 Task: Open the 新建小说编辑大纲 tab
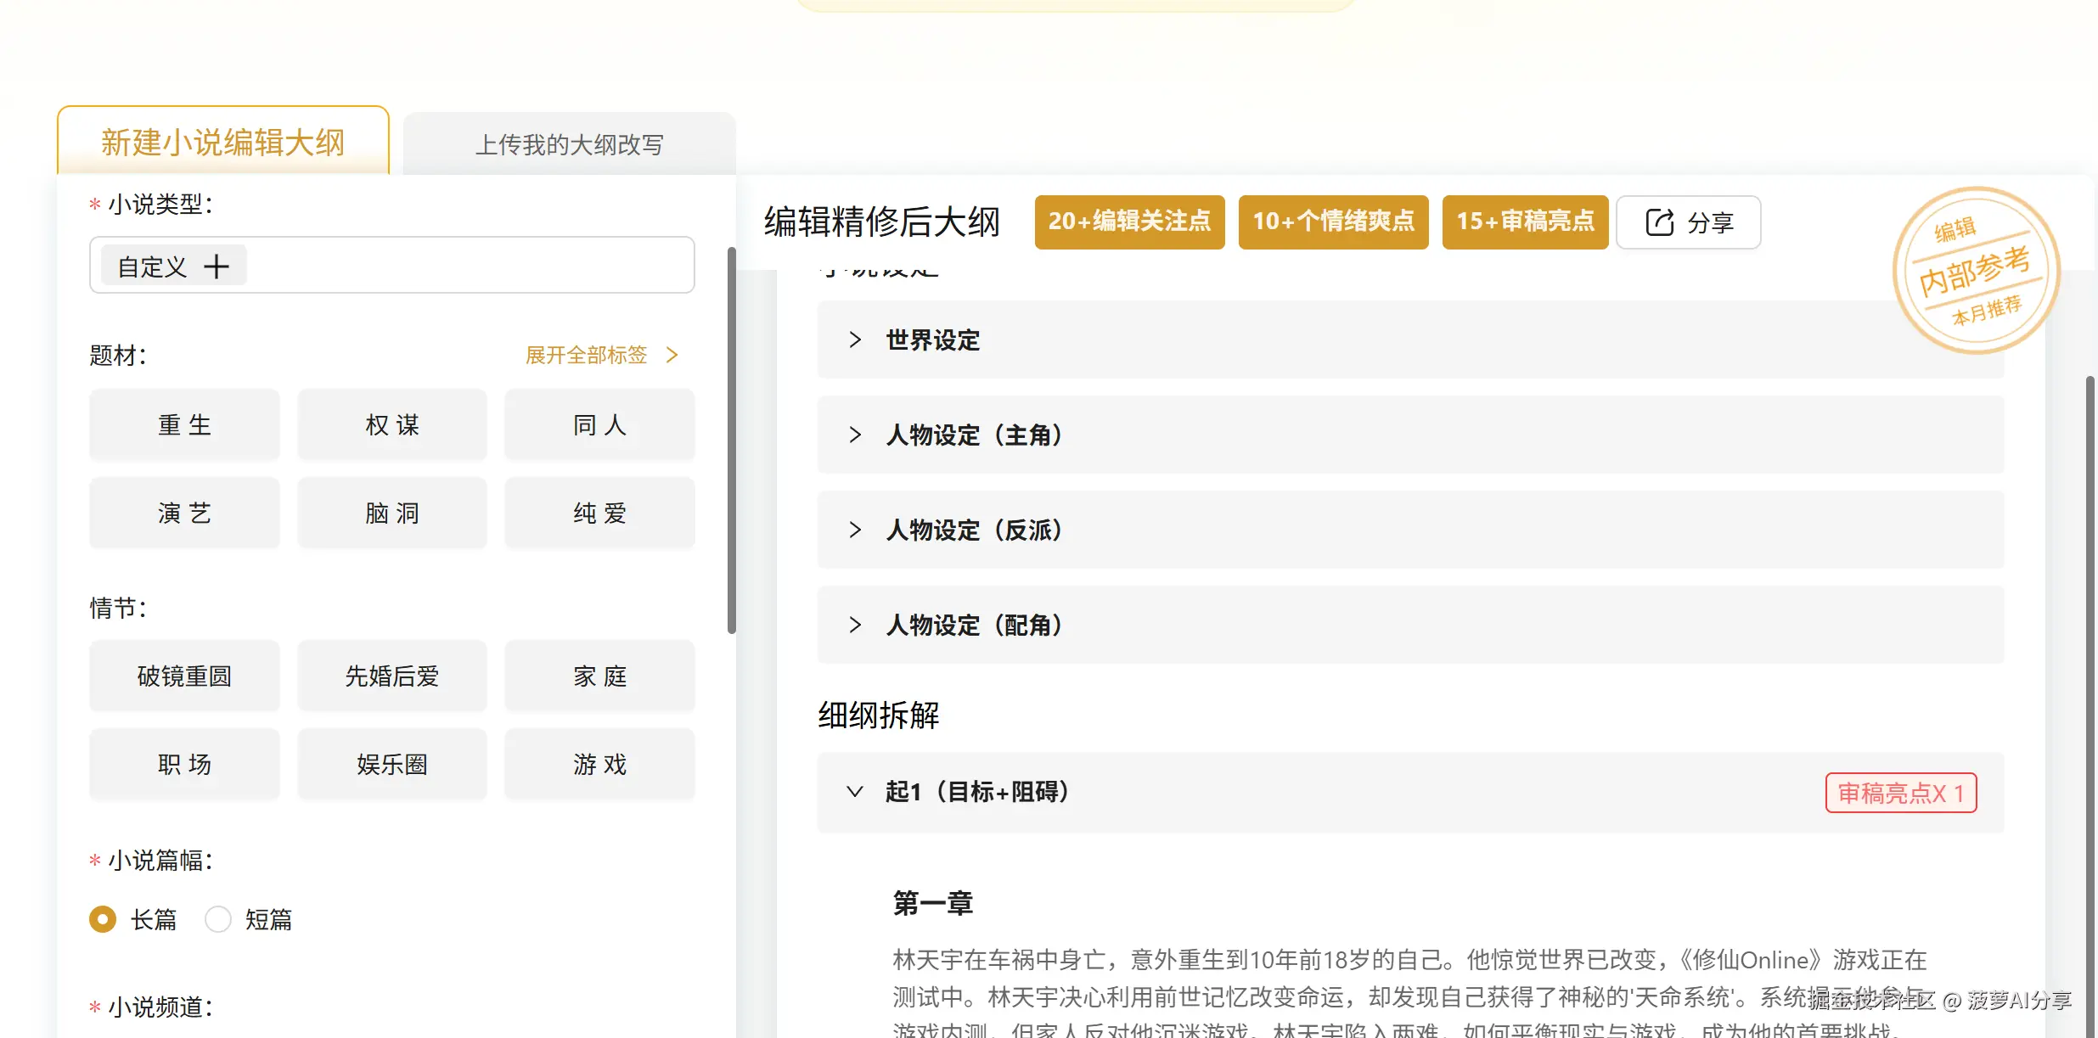[x=222, y=143]
